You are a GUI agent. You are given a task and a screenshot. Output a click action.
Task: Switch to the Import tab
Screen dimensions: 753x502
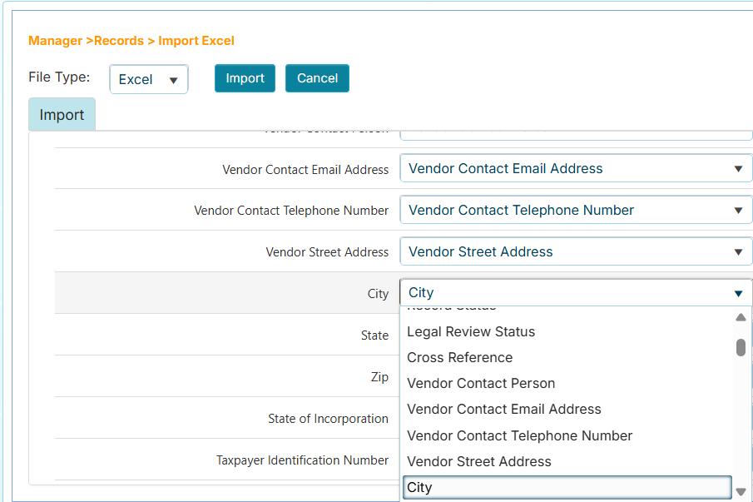(x=62, y=115)
